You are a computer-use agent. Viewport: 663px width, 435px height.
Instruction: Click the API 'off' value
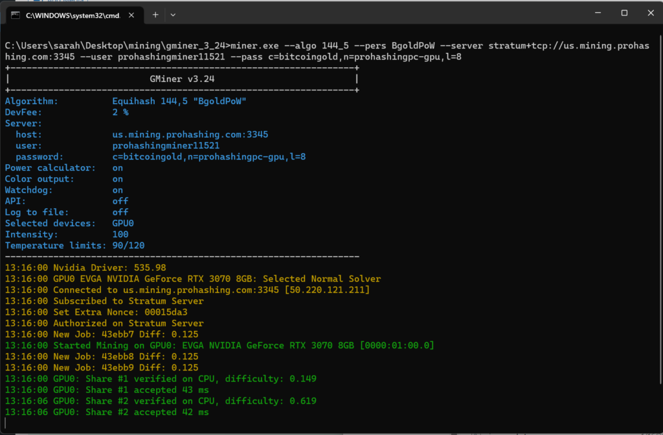point(120,201)
